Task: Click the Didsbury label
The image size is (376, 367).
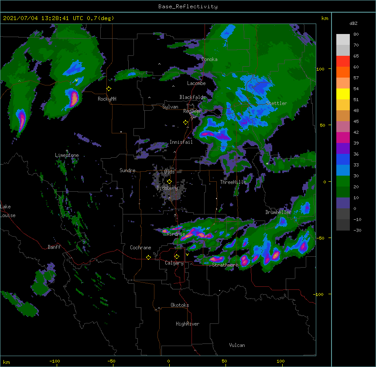Action: tap(167, 188)
